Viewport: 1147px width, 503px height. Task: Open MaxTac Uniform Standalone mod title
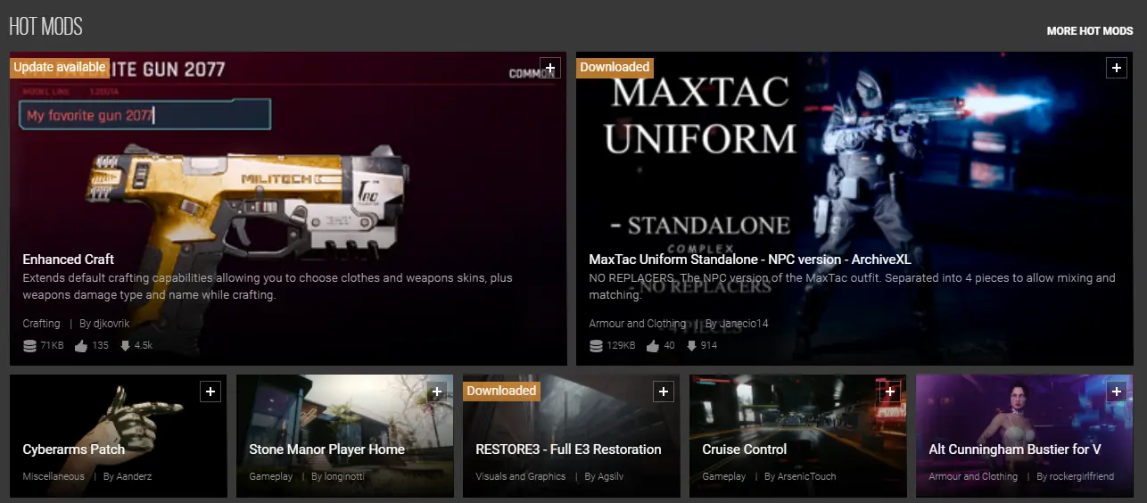(x=750, y=259)
